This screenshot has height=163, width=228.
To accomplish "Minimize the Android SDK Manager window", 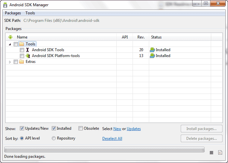I will [197, 4].
